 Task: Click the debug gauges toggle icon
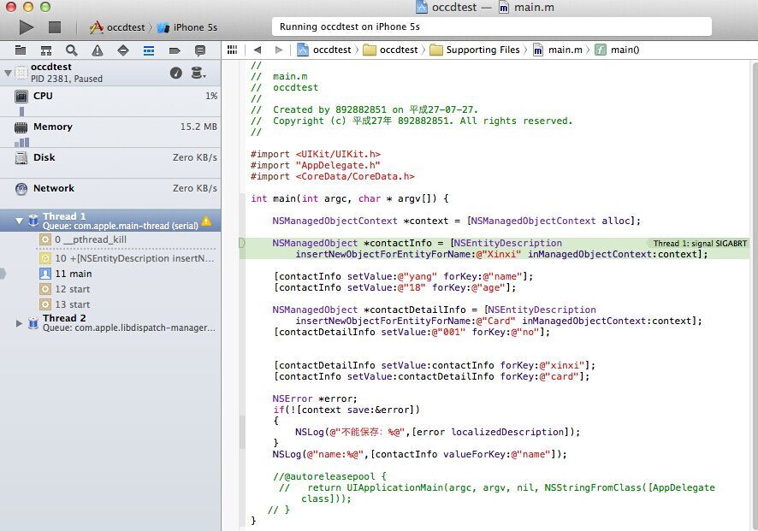coord(176,73)
